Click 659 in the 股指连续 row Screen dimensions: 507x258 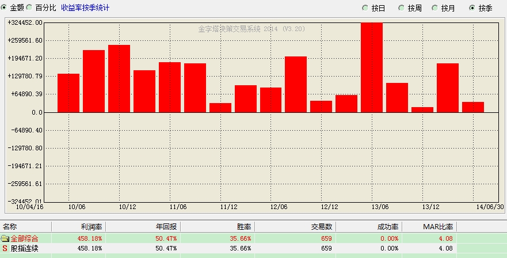coord(326,249)
